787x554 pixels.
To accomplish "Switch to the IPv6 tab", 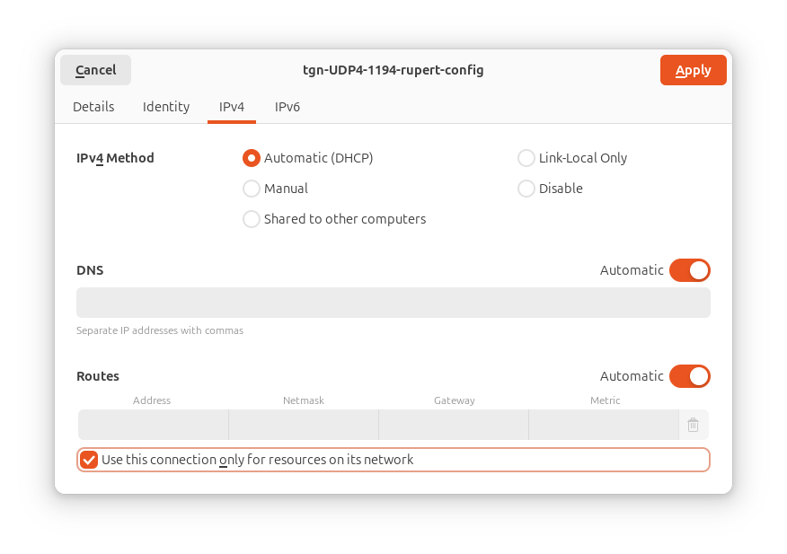I will click(287, 107).
